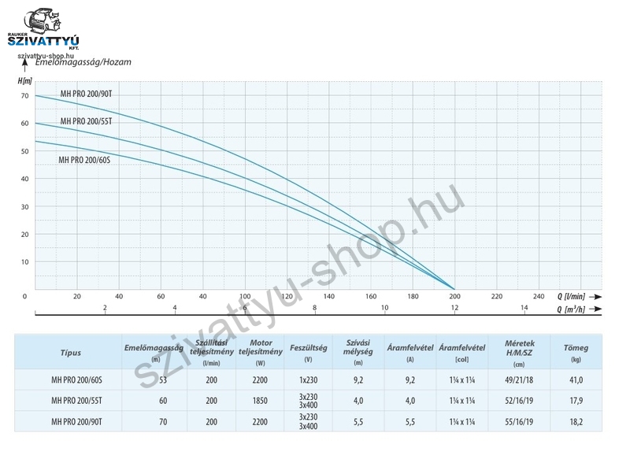Click the Típus table column header
This screenshot has height=463, width=630.
pos(70,353)
